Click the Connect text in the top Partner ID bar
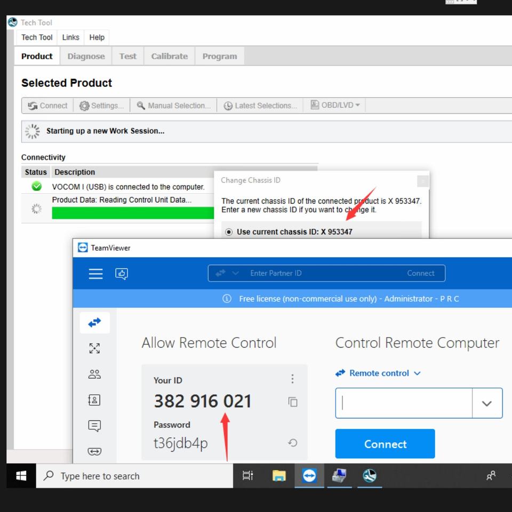 tap(421, 273)
